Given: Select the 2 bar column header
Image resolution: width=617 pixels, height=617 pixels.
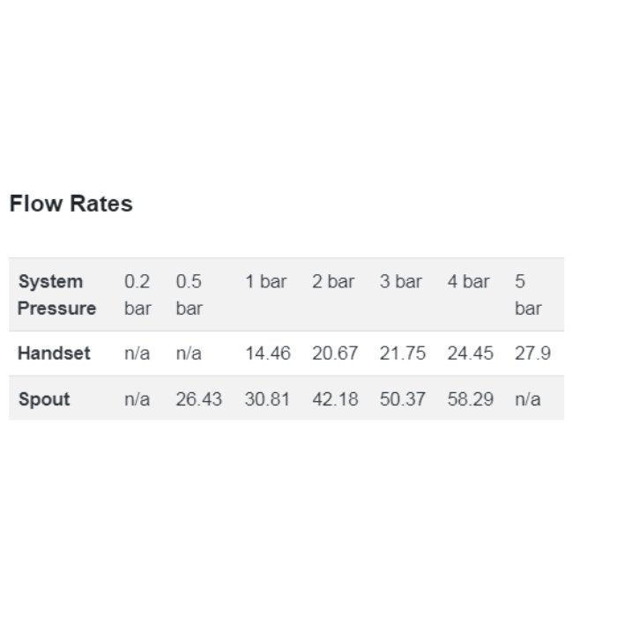Looking at the screenshot, I should tap(333, 281).
